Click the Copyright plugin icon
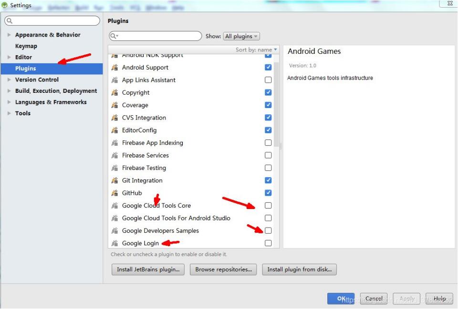This screenshot has height=309, width=459. tap(115, 92)
